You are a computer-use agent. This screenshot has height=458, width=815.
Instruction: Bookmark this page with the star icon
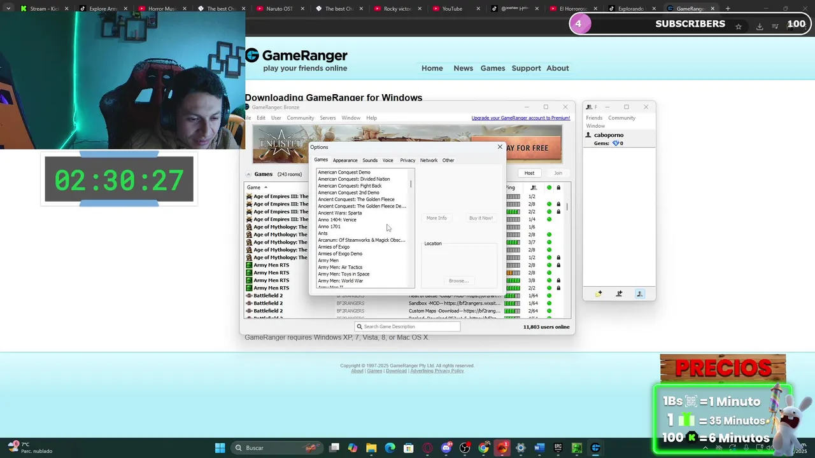pyautogui.click(x=739, y=26)
